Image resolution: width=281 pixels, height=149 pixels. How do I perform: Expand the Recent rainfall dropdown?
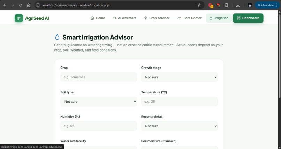[x=179, y=126]
